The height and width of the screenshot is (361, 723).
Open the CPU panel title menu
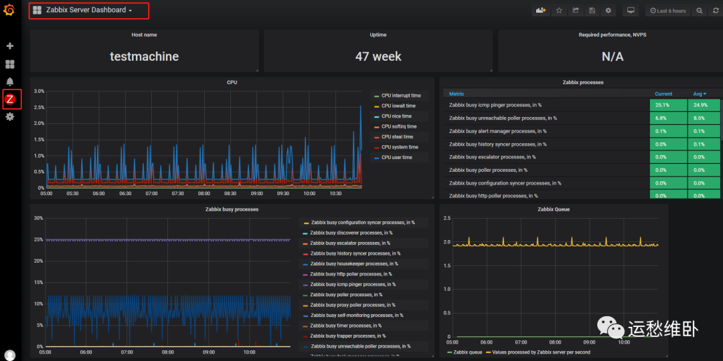click(232, 82)
